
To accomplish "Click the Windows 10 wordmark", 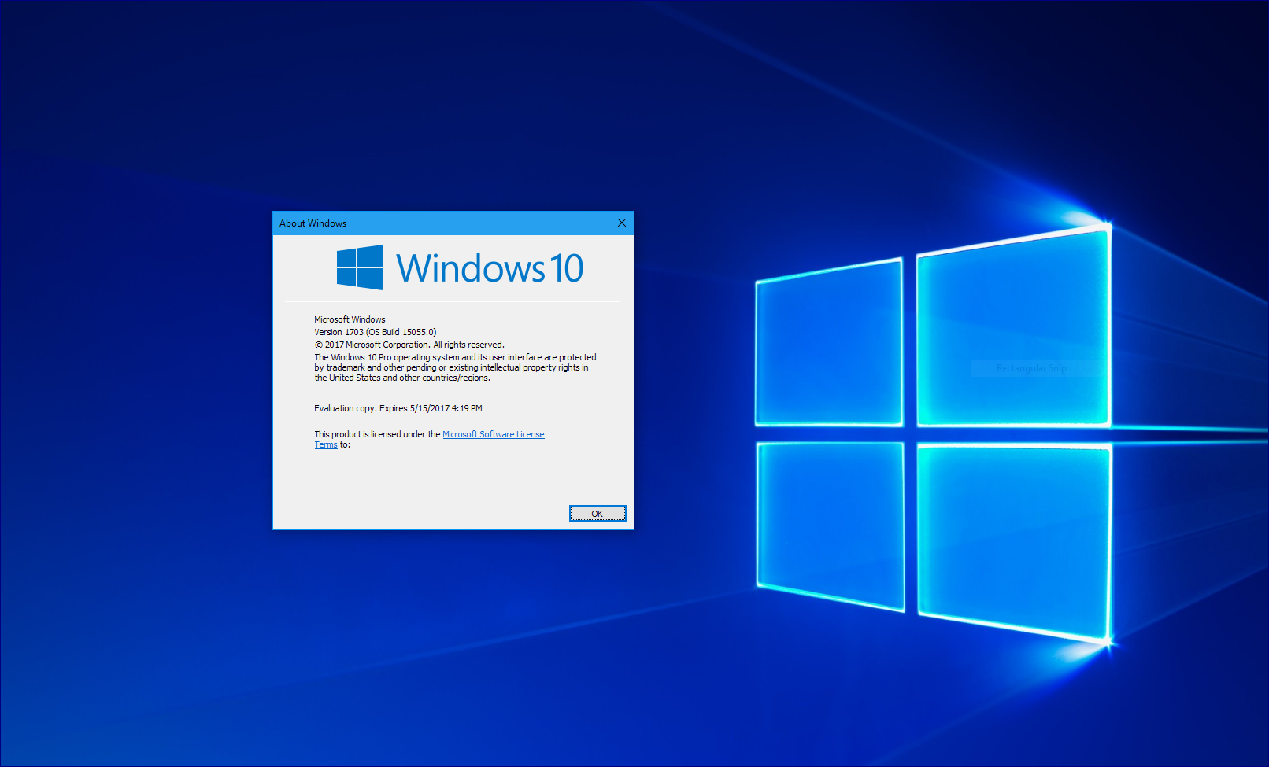I will (490, 268).
